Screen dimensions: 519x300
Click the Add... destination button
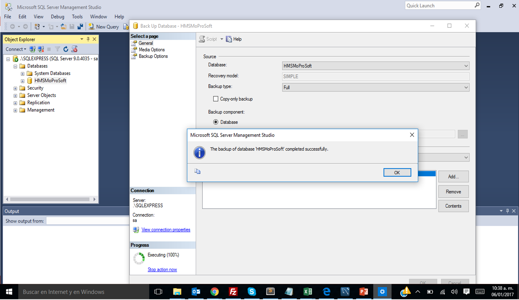click(x=453, y=176)
